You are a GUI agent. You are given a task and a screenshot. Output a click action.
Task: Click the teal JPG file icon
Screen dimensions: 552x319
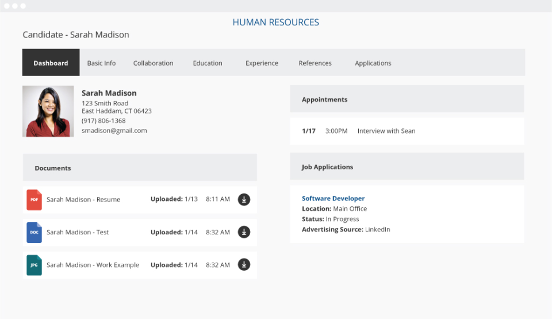(x=34, y=265)
